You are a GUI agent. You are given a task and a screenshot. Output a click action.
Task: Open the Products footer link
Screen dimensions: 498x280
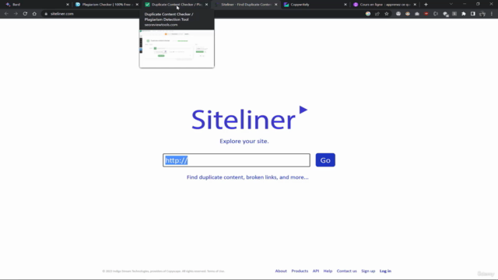300,271
